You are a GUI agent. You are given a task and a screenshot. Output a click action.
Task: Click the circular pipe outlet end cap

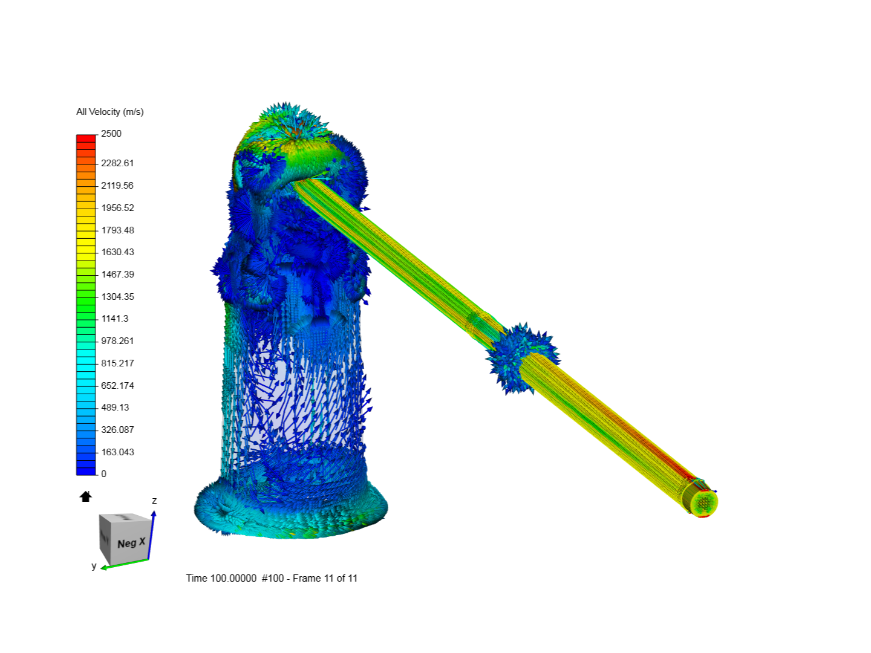coord(703,502)
